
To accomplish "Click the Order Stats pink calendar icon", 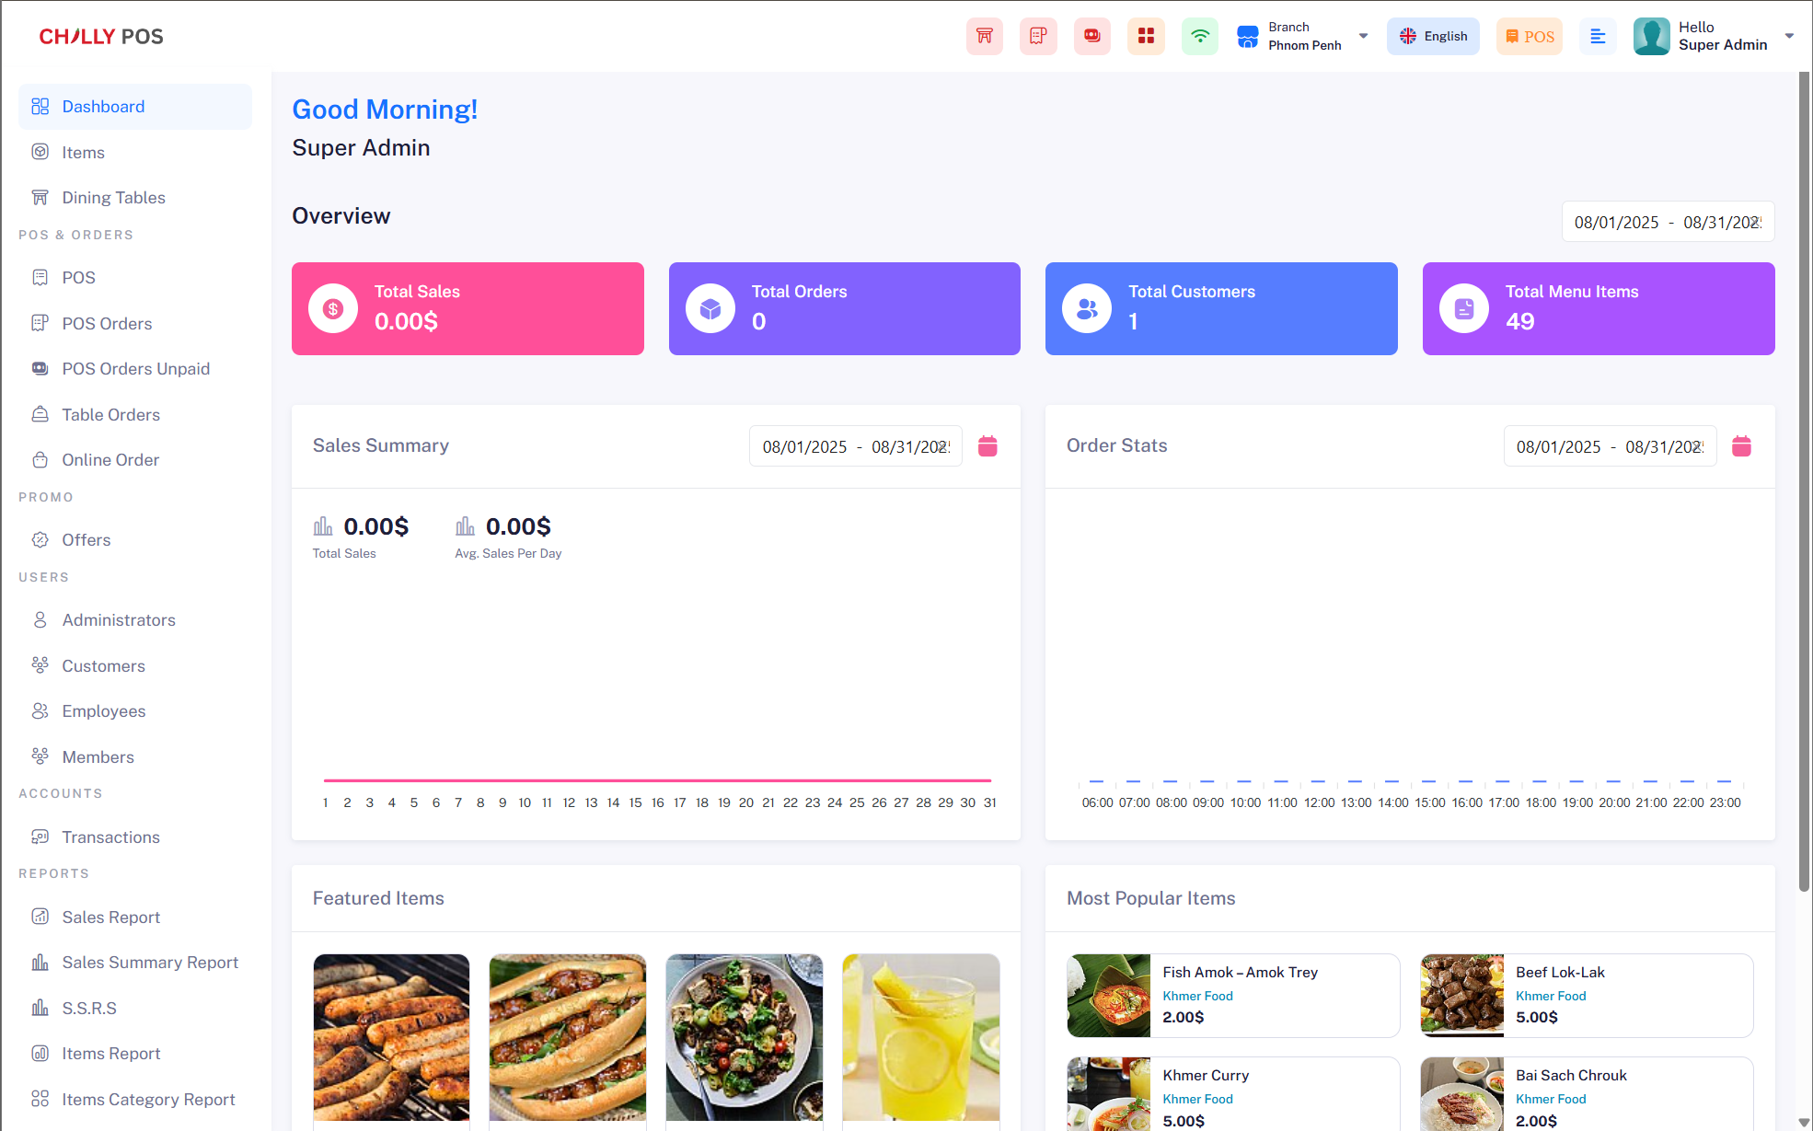I will (1741, 446).
